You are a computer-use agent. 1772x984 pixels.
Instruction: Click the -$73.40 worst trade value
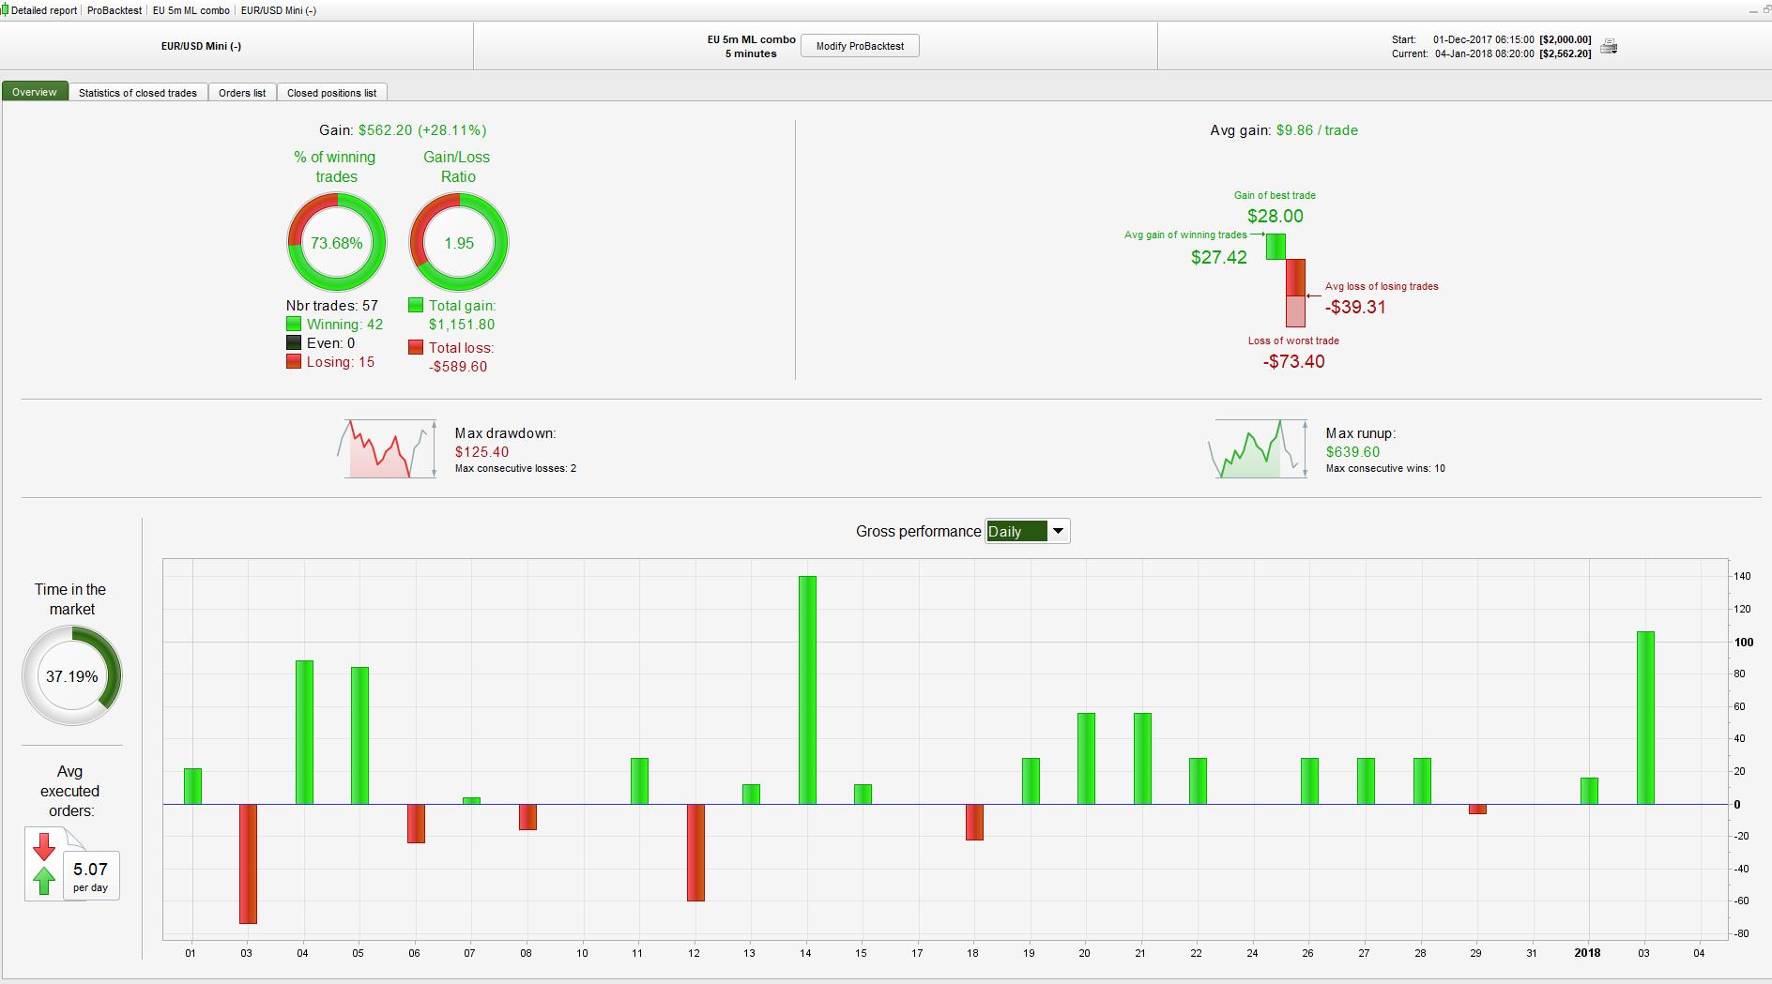tap(1294, 361)
